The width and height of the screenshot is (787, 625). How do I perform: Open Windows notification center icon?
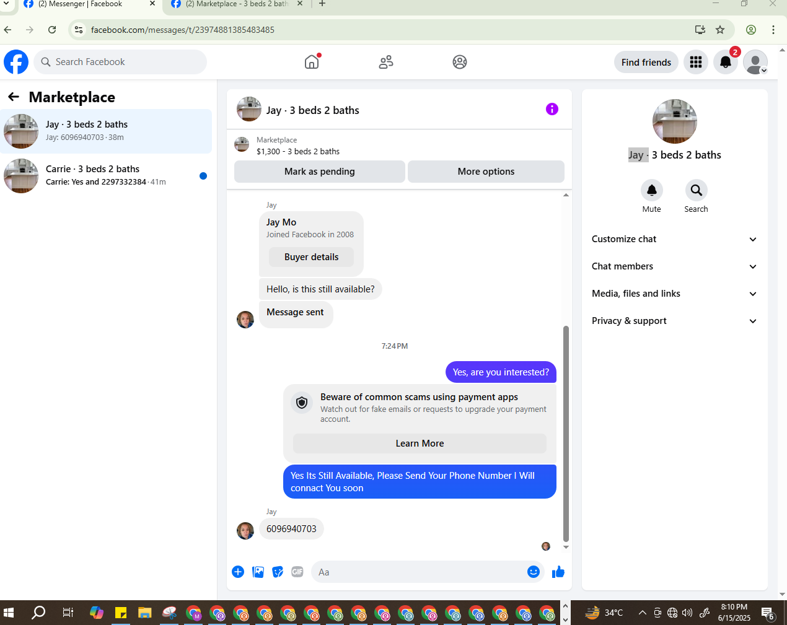[768, 613]
